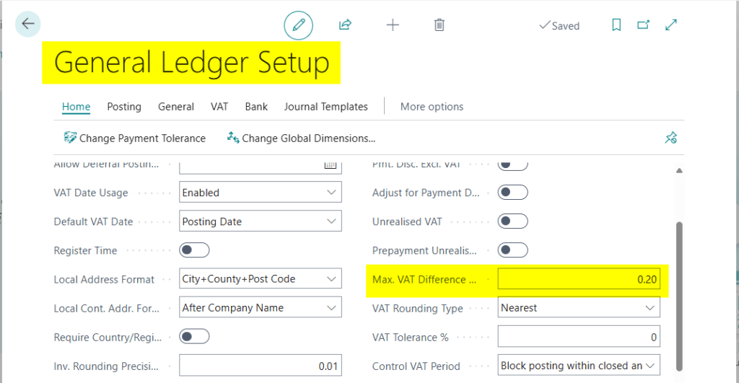
Task: Enable the Unrealised VAT toggle
Action: coord(513,221)
